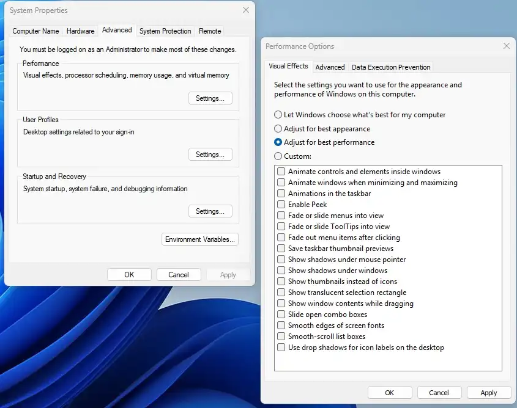The width and height of the screenshot is (517, 408).
Task: Enable Animations in the taskbar
Action: tap(281, 194)
